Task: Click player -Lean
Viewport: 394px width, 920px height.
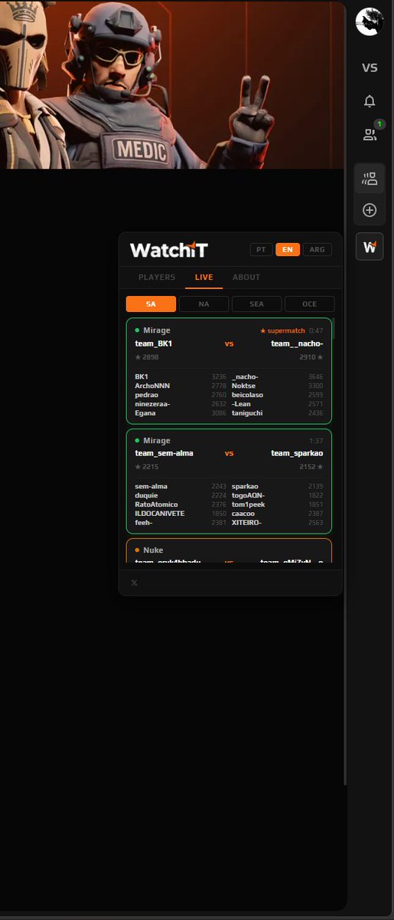Action: click(x=241, y=404)
